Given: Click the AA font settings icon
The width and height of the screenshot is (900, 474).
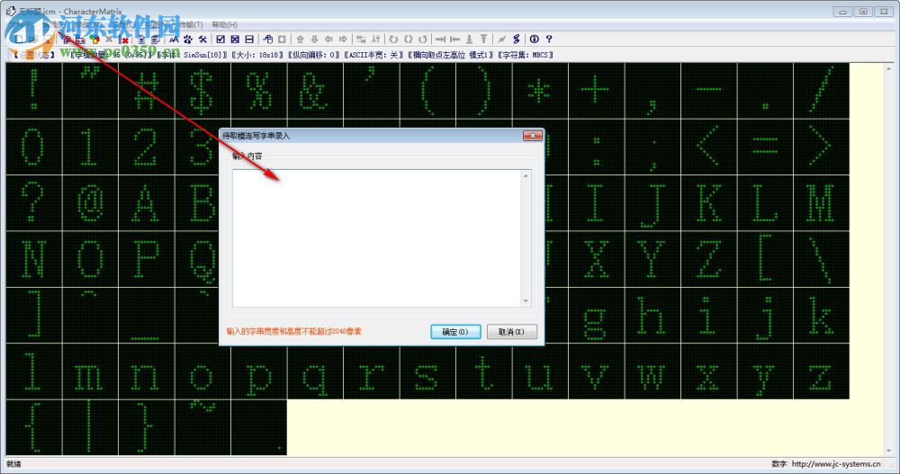Looking at the screenshot, I should coord(174,39).
